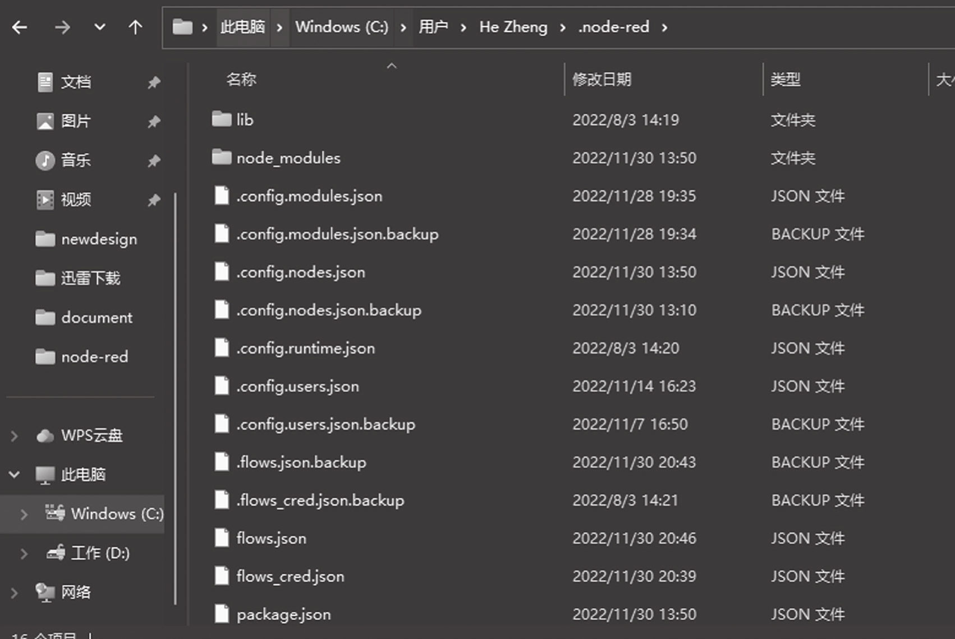Viewport: 955px width, 639px height.
Task: Open newdesign folder in sidebar
Action: coord(99,239)
